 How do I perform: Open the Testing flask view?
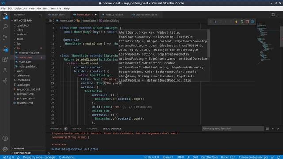click(x=5, y=70)
